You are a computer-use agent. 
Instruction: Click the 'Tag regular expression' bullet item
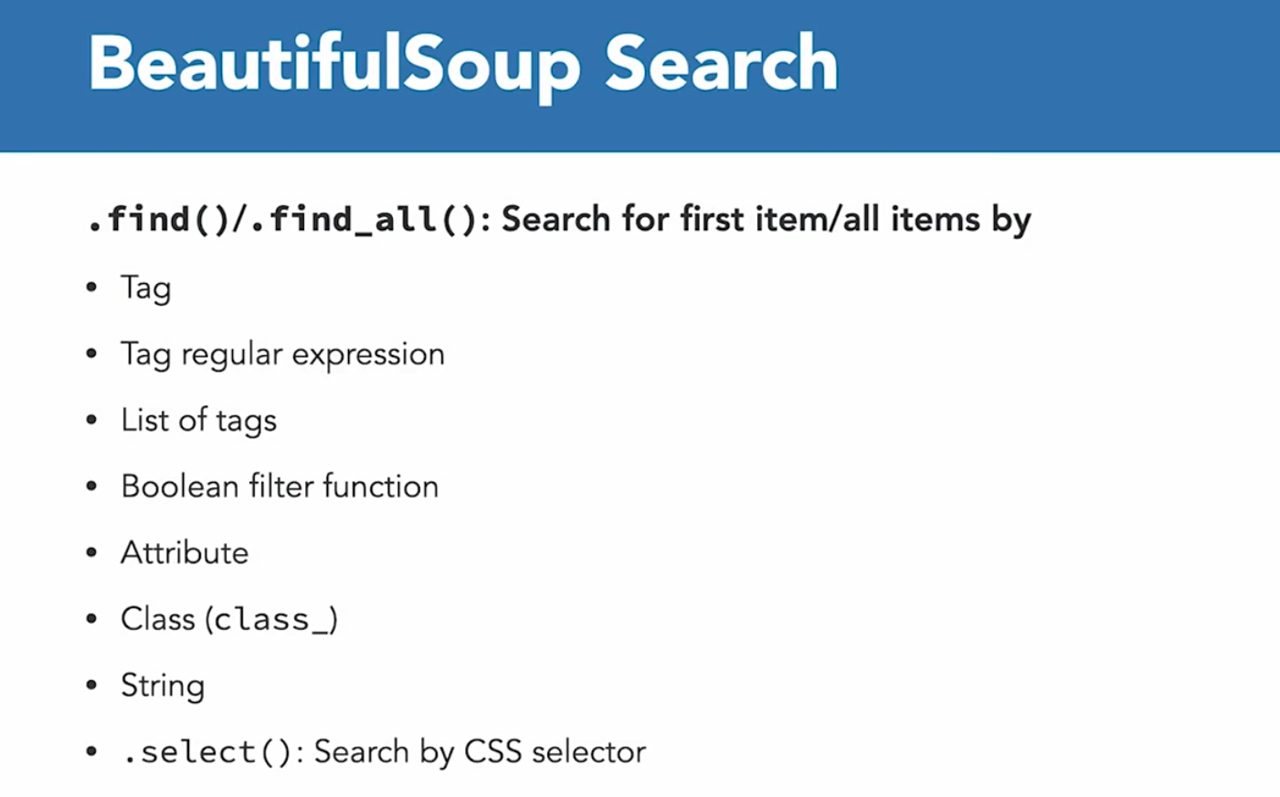pyautogui.click(x=282, y=354)
